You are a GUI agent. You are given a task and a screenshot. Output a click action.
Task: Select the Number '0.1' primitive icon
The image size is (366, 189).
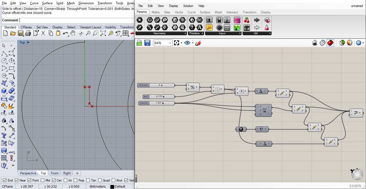(x=200, y=20)
